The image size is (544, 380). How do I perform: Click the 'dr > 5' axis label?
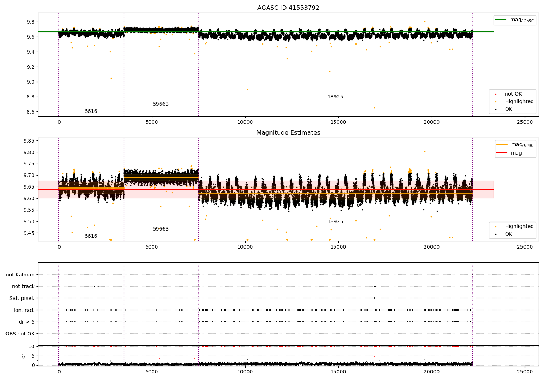pyautogui.click(x=27, y=322)
